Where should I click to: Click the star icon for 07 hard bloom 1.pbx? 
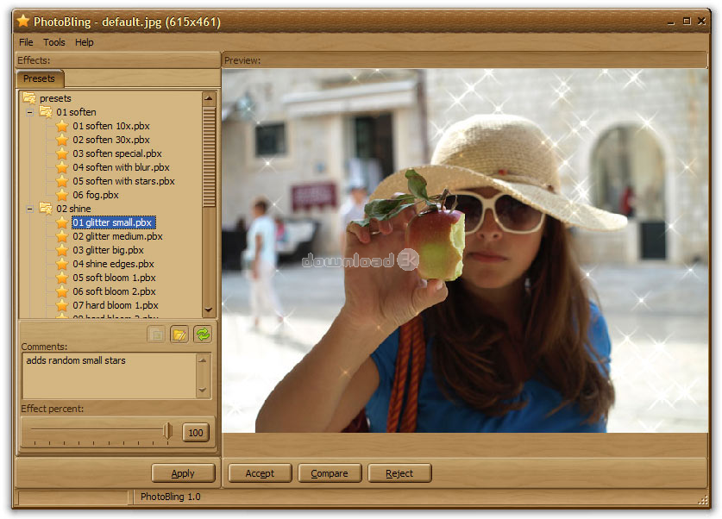(x=62, y=305)
